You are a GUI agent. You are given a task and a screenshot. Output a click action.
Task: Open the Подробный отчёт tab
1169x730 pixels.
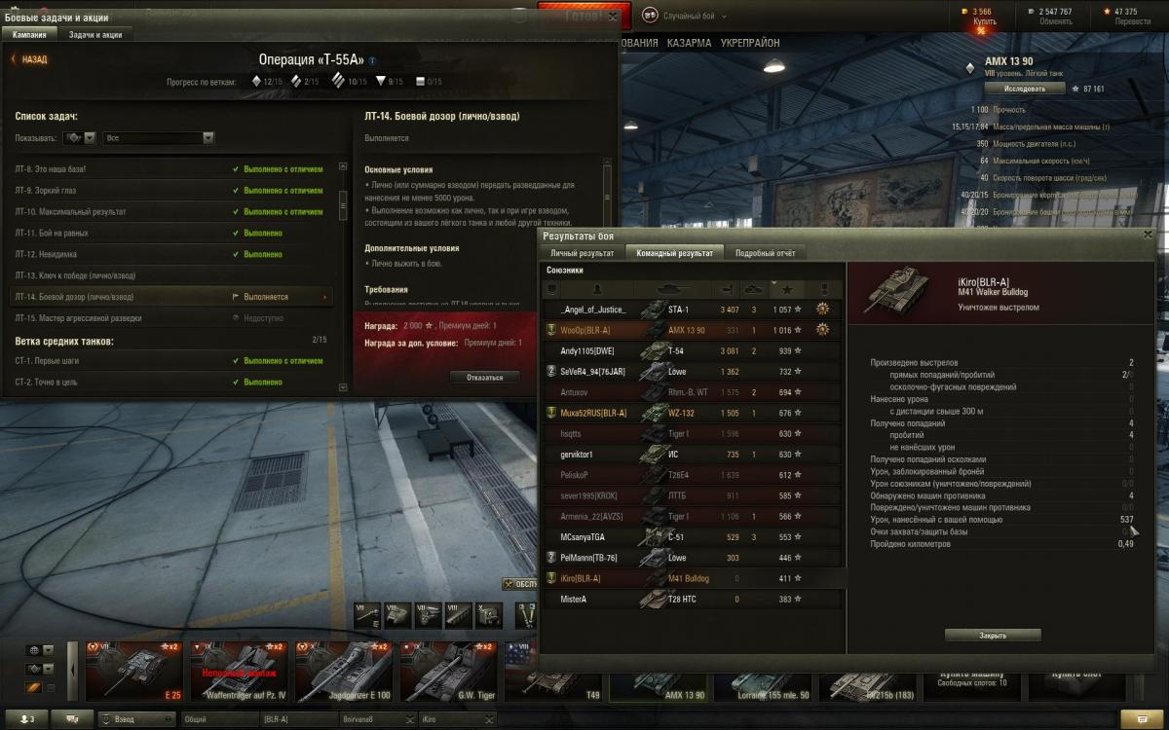[765, 253]
